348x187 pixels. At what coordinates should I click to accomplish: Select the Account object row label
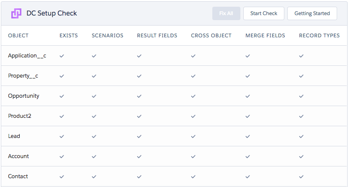coord(18,156)
